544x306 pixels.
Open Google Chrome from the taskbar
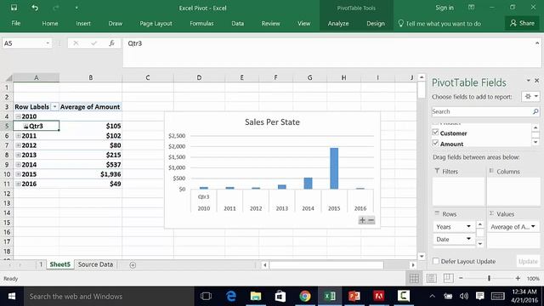(x=305, y=297)
